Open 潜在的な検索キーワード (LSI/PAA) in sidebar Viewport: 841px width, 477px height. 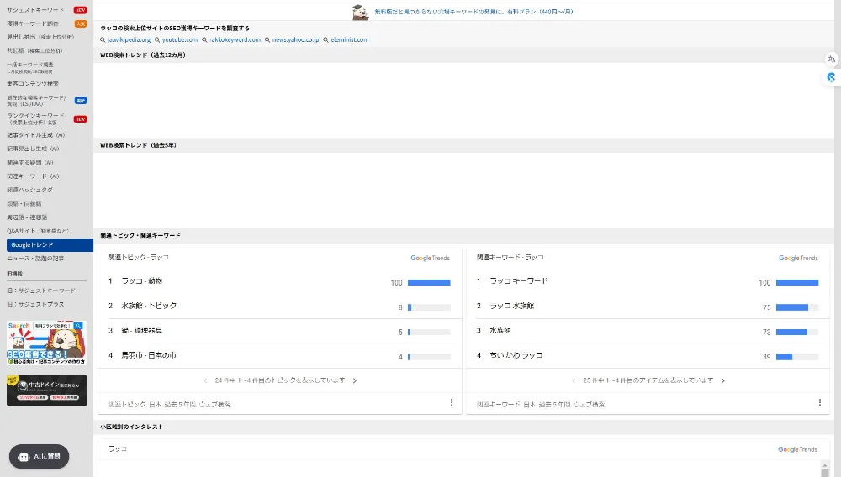coord(36,101)
